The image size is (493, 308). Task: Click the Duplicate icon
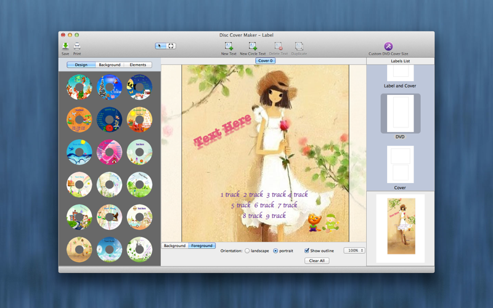[x=299, y=47]
